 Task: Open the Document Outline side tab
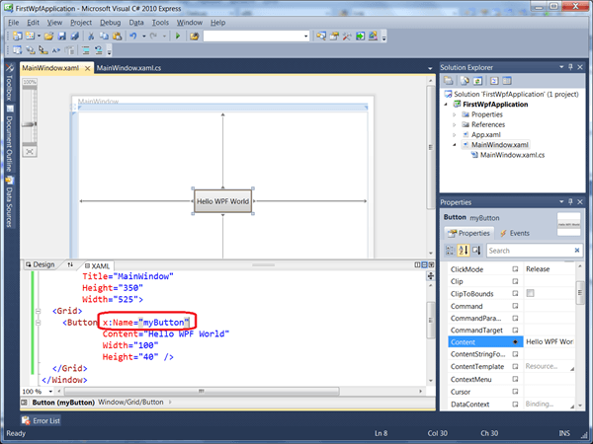click(x=10, y=139)
